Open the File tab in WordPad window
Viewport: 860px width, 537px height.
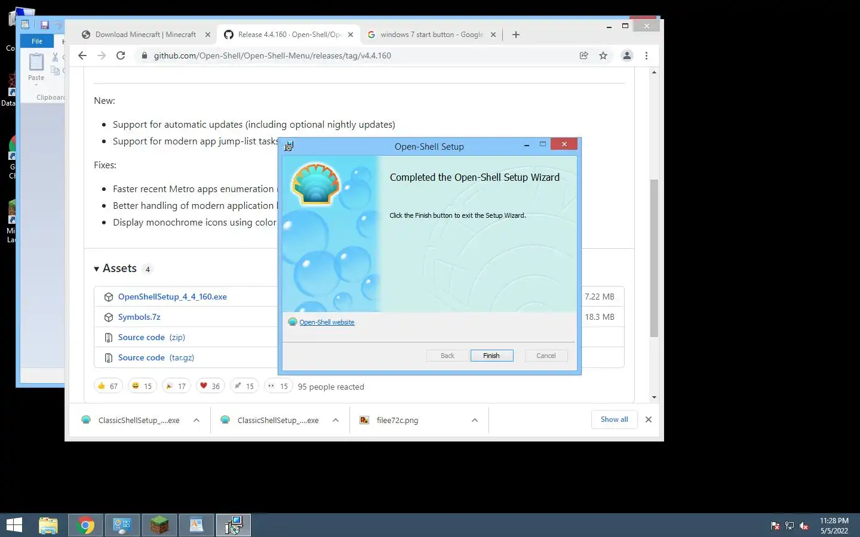37,41
